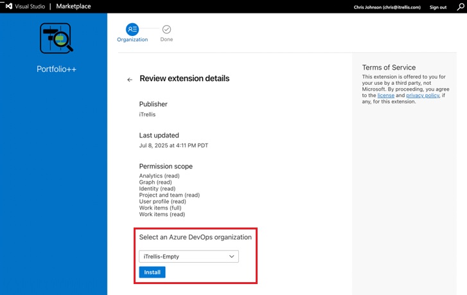This screenshot has height=295, width=467.
Task: Click the 'Identity (read)' permission
Action: pyautogui.click(x=157, y=188)
